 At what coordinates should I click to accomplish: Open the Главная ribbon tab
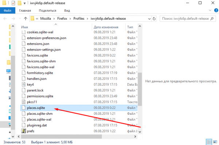25,11
